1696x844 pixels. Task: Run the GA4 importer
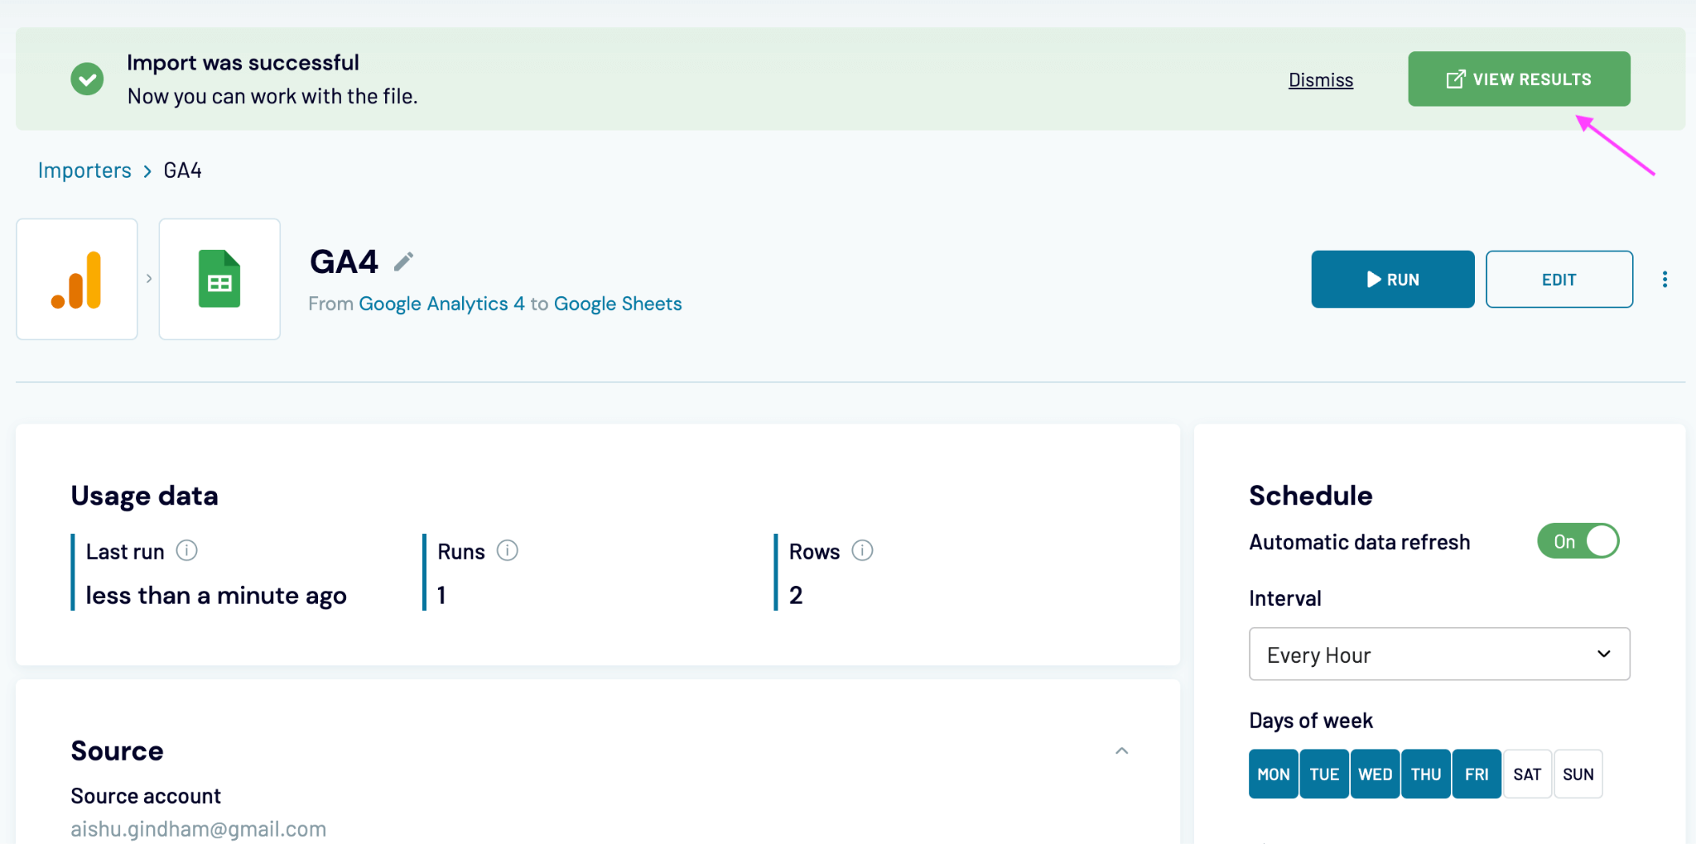pos(1392,279)
